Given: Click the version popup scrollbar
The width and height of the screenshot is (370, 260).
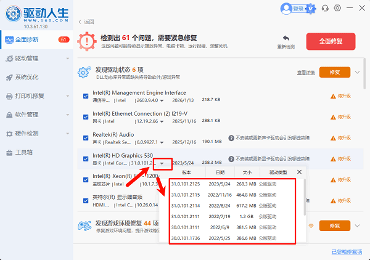Looking at the screenshot, I should point(305,197).
